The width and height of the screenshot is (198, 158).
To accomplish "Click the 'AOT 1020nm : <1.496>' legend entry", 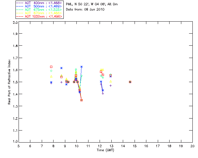I will tap(39, 16).
